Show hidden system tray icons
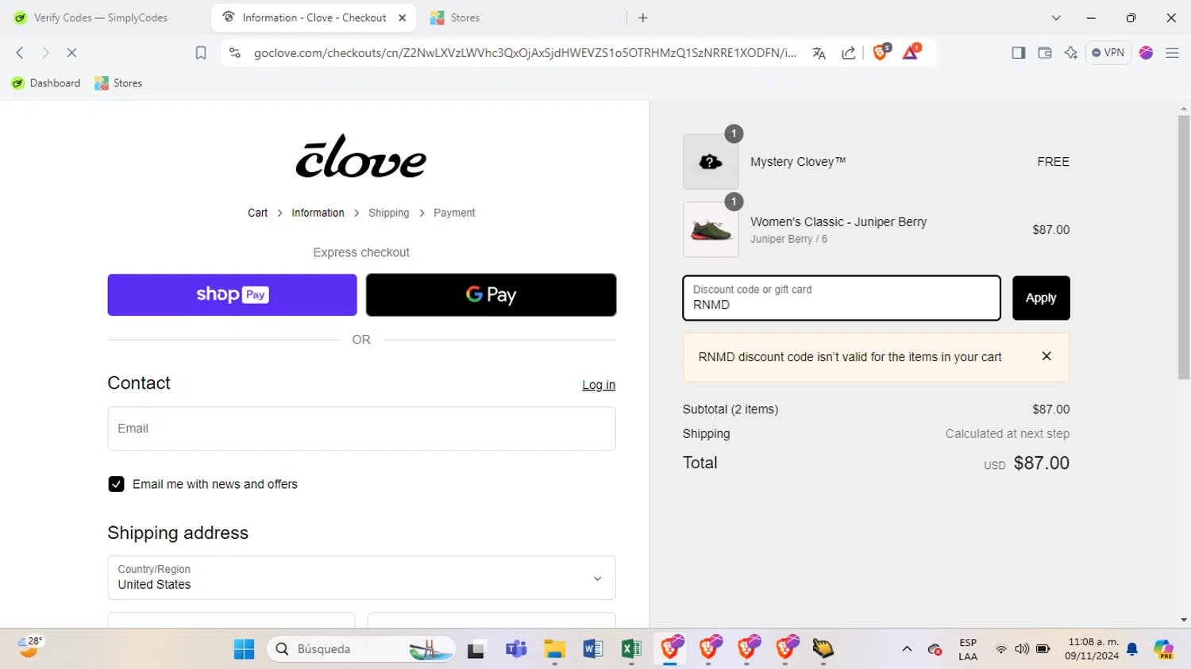 907,649
